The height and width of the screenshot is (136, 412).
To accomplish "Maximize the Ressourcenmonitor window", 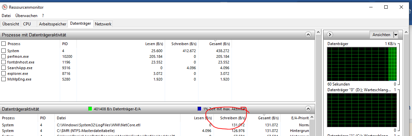I will tap(386, 7).
